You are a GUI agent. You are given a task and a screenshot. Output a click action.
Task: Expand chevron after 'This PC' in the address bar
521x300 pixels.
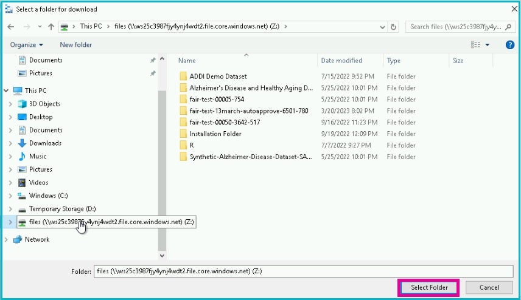click(x=108, y=27)
